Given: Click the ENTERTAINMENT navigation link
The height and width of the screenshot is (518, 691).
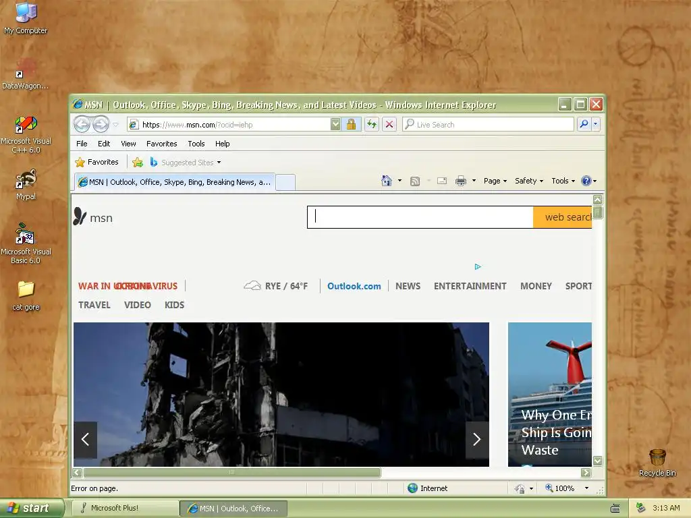Looking at the screenshot, I should tap(470, 286).
